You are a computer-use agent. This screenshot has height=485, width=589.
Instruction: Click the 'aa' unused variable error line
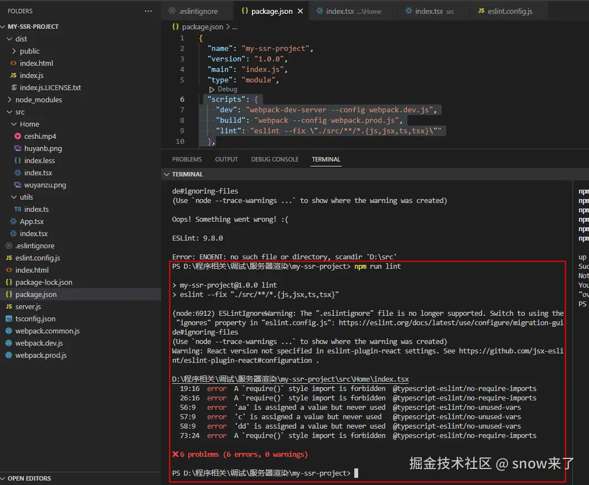coord(350,407)
